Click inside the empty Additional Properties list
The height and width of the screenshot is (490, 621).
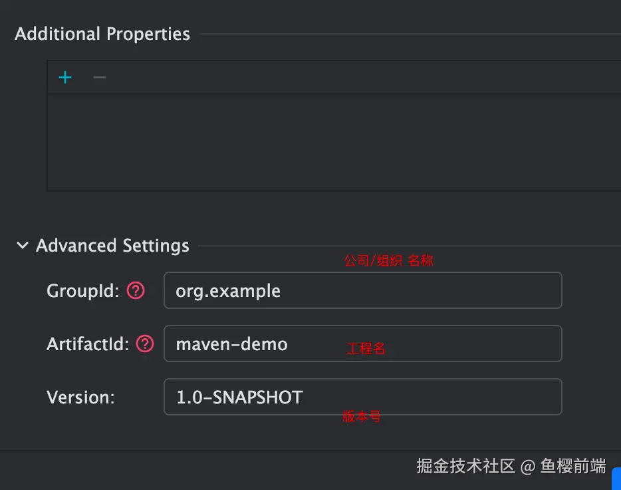click(332, 142)
